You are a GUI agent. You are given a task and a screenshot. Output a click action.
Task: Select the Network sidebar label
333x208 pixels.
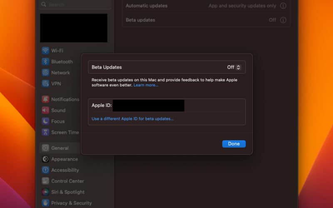60,73
